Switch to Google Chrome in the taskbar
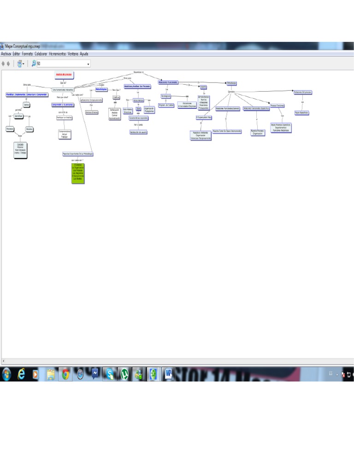 click(65, 374)
